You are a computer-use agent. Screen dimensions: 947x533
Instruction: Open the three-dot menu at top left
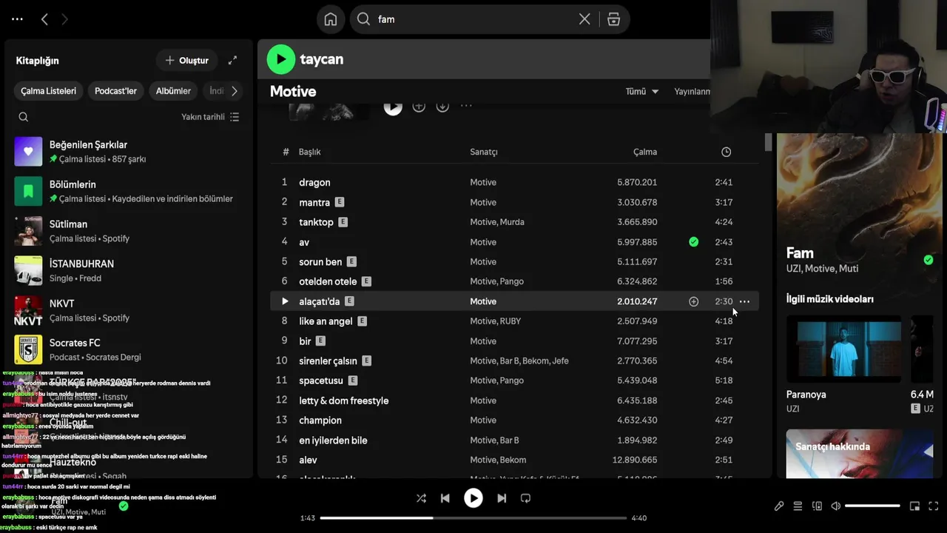click(17, 19)
